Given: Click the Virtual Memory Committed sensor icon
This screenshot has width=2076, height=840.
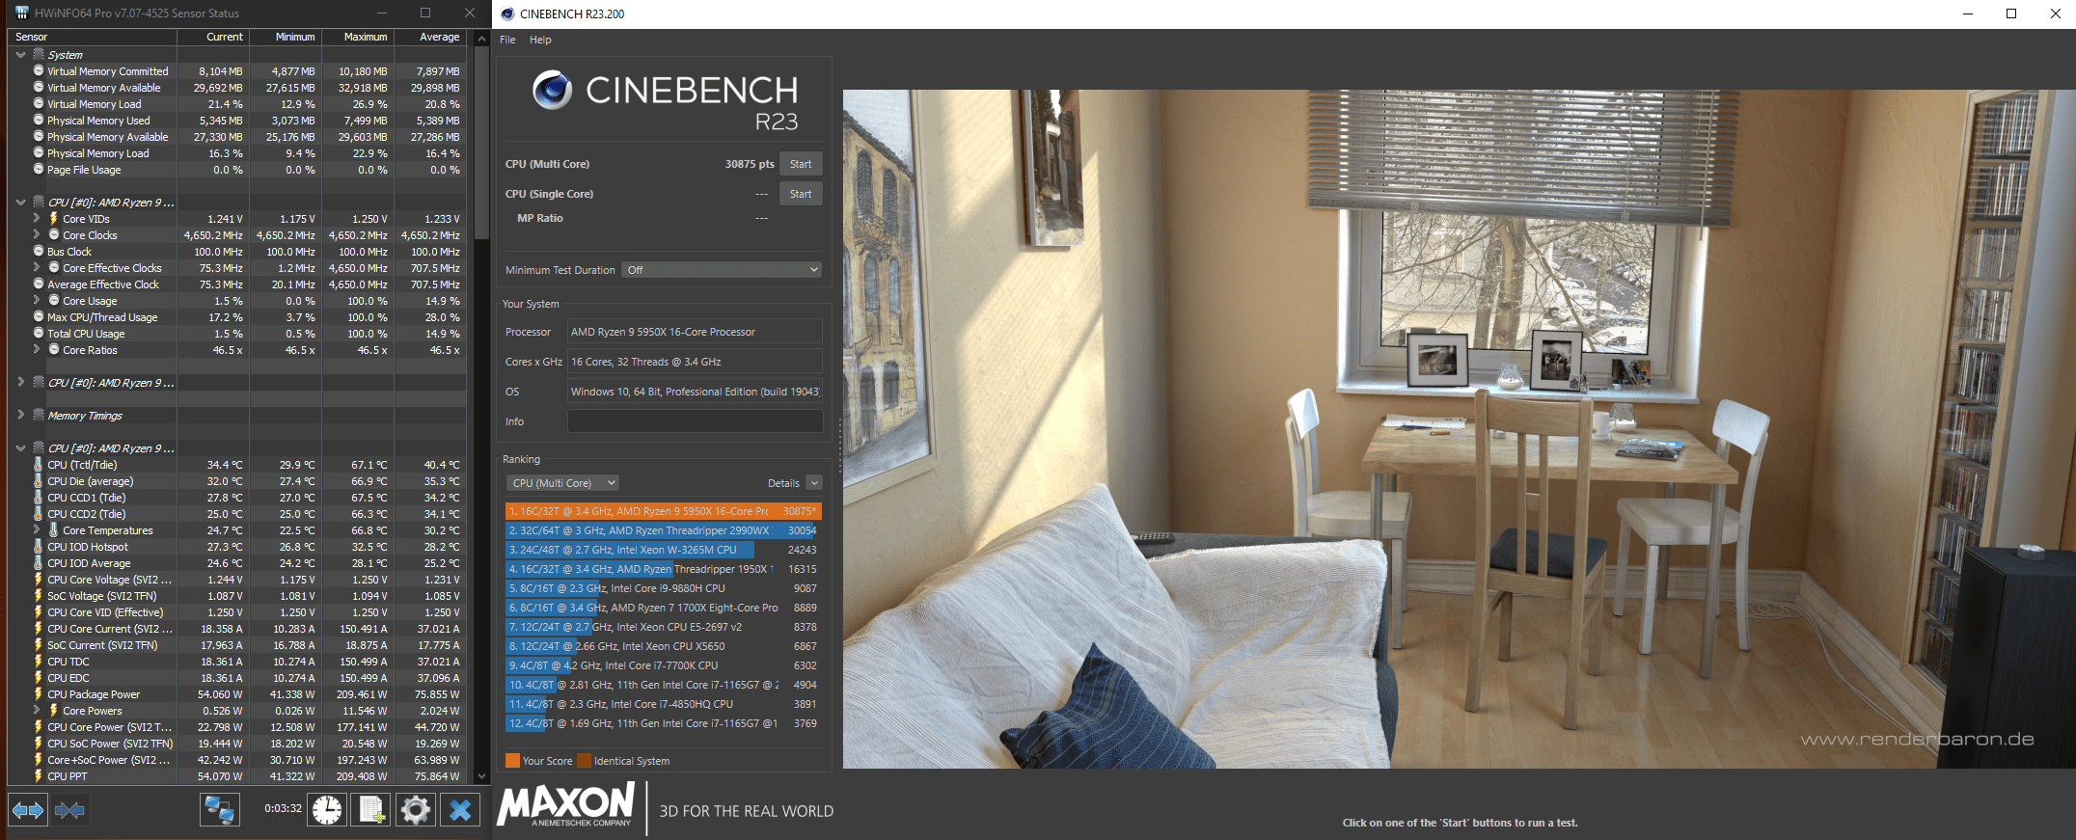Looking at the screenshot, I should [39, 71].
